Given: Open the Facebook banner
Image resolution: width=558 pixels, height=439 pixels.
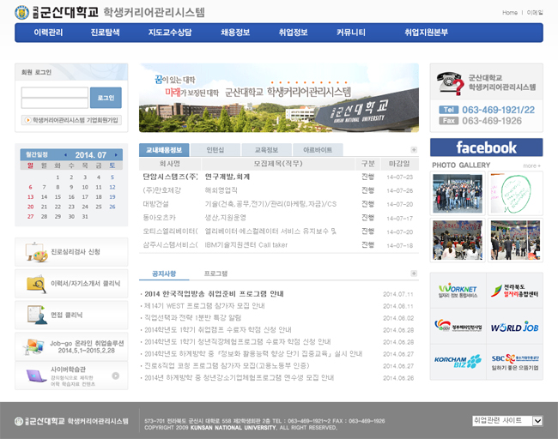Looking at the screenshot, I should pyautogui.click(x=486, y=147).
